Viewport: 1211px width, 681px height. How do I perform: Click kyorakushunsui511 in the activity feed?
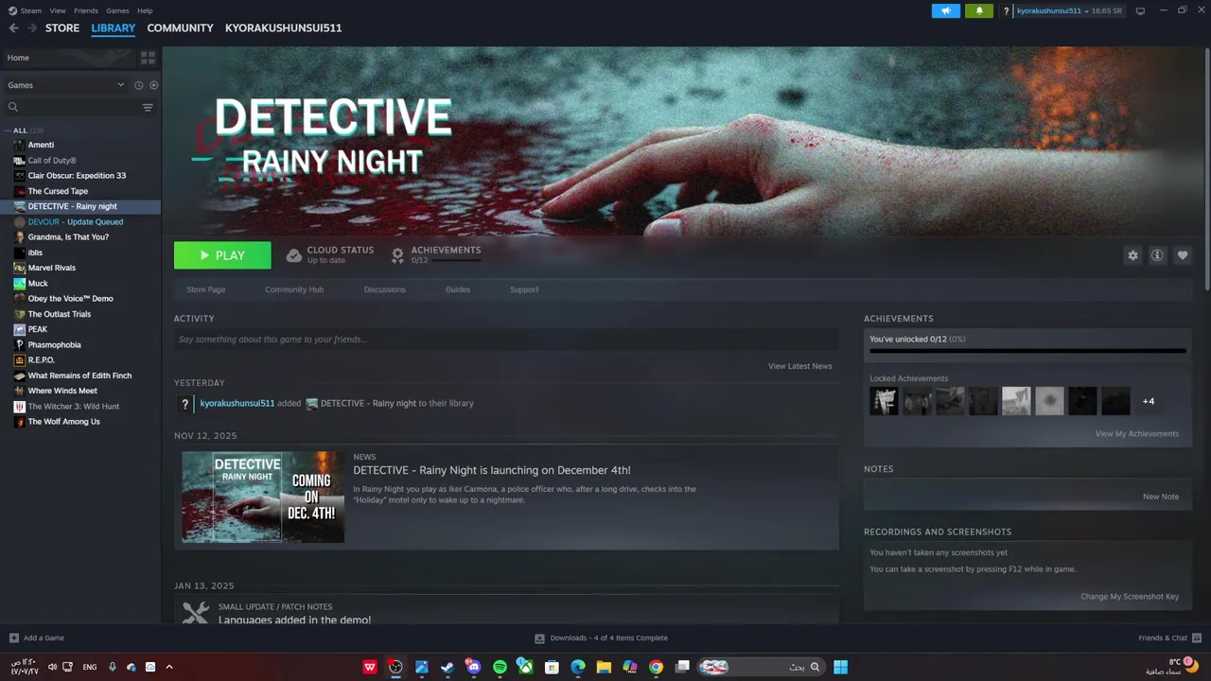[237, 403]
